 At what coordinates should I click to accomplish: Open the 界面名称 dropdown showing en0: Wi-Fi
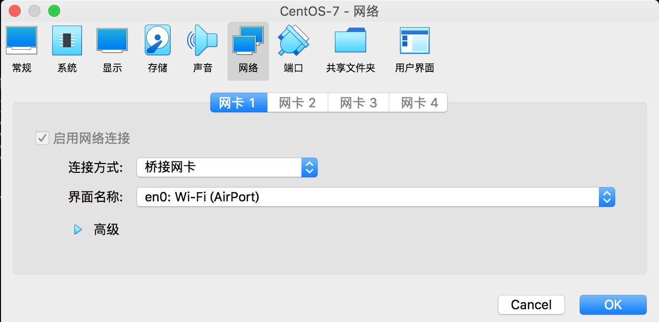376,197
